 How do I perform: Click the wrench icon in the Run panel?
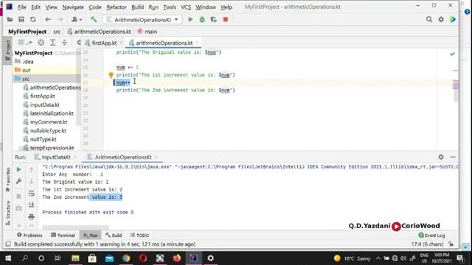(18, 181)
